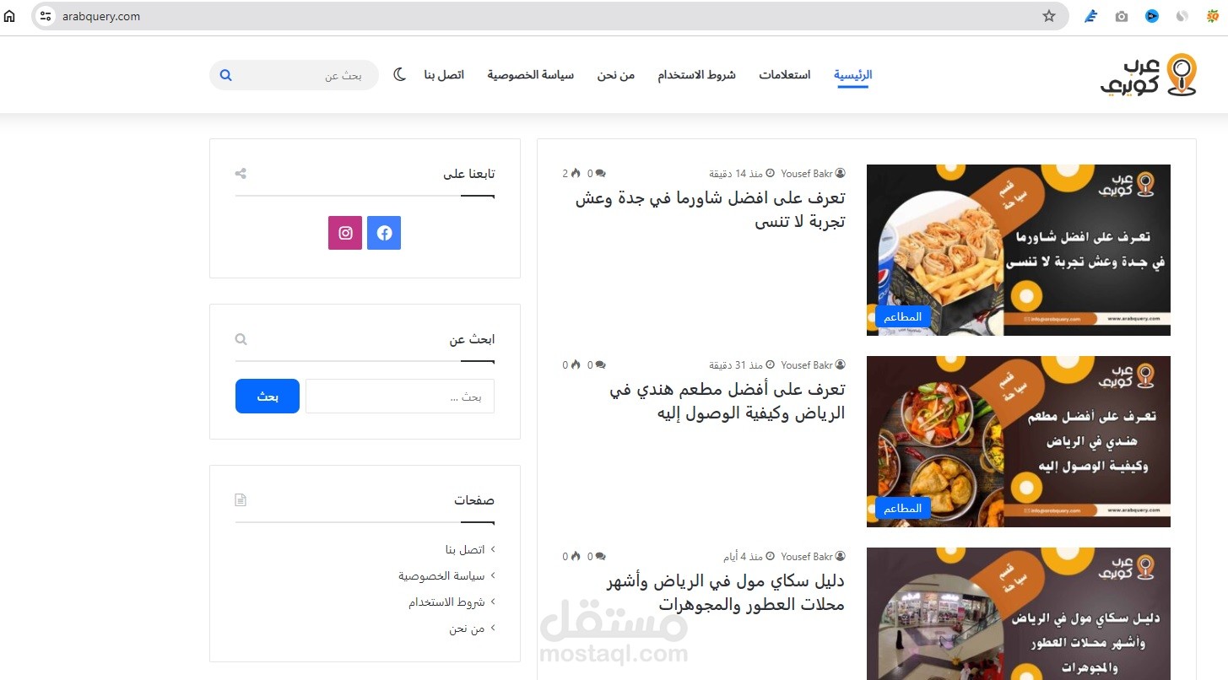
Task: Click author Yousef Bakr on Indian restaurant article
Action: point(813,365)
